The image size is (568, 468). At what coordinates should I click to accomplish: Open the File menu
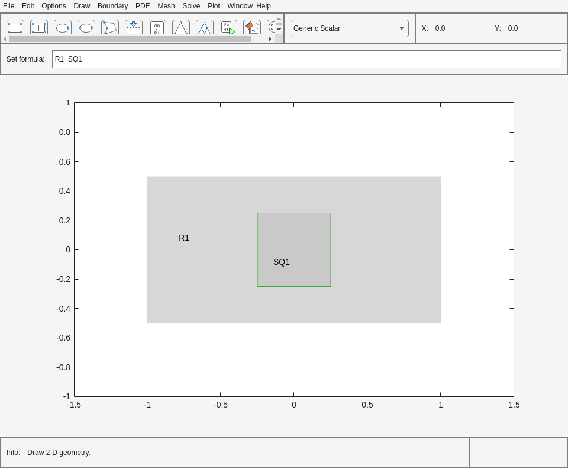pyautogui.click(x=9, y=6)
